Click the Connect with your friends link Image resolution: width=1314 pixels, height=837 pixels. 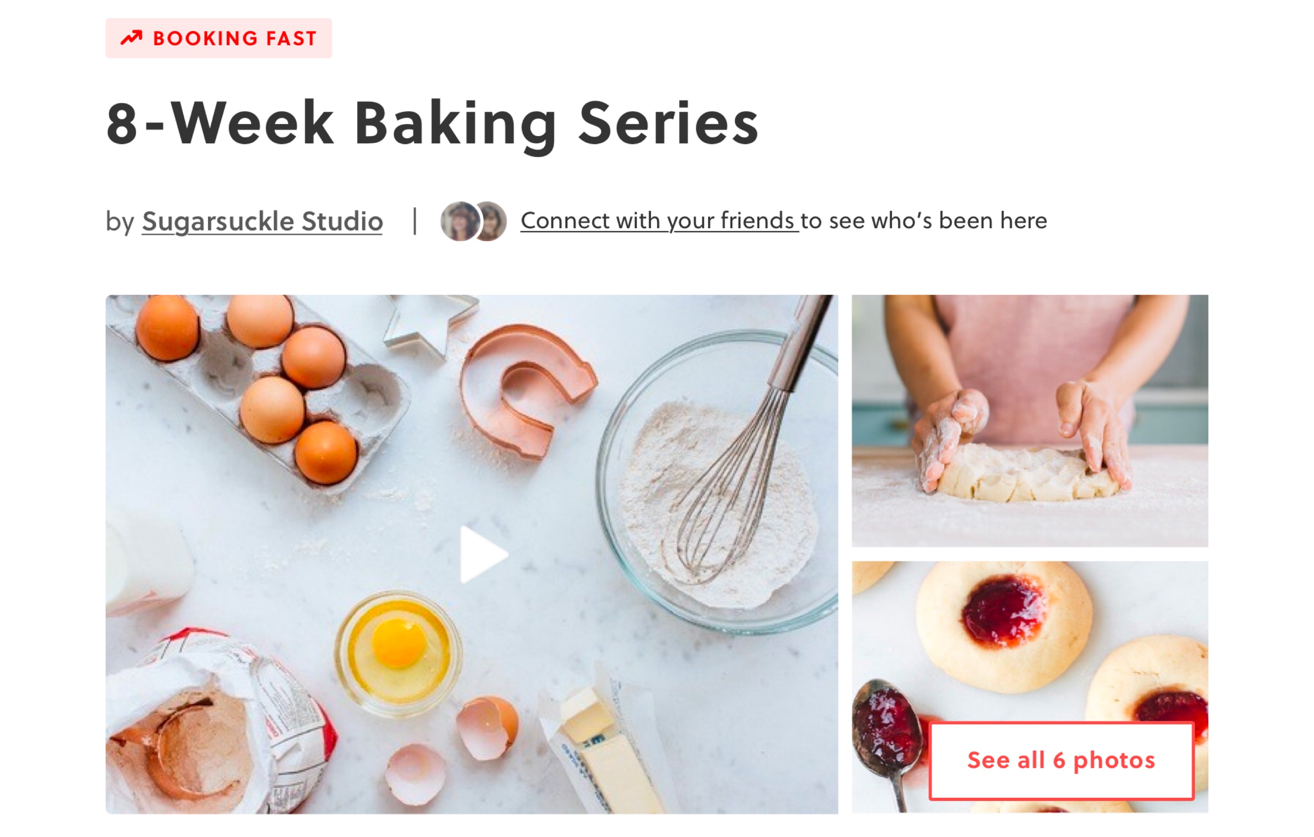(x=659, y=220)
